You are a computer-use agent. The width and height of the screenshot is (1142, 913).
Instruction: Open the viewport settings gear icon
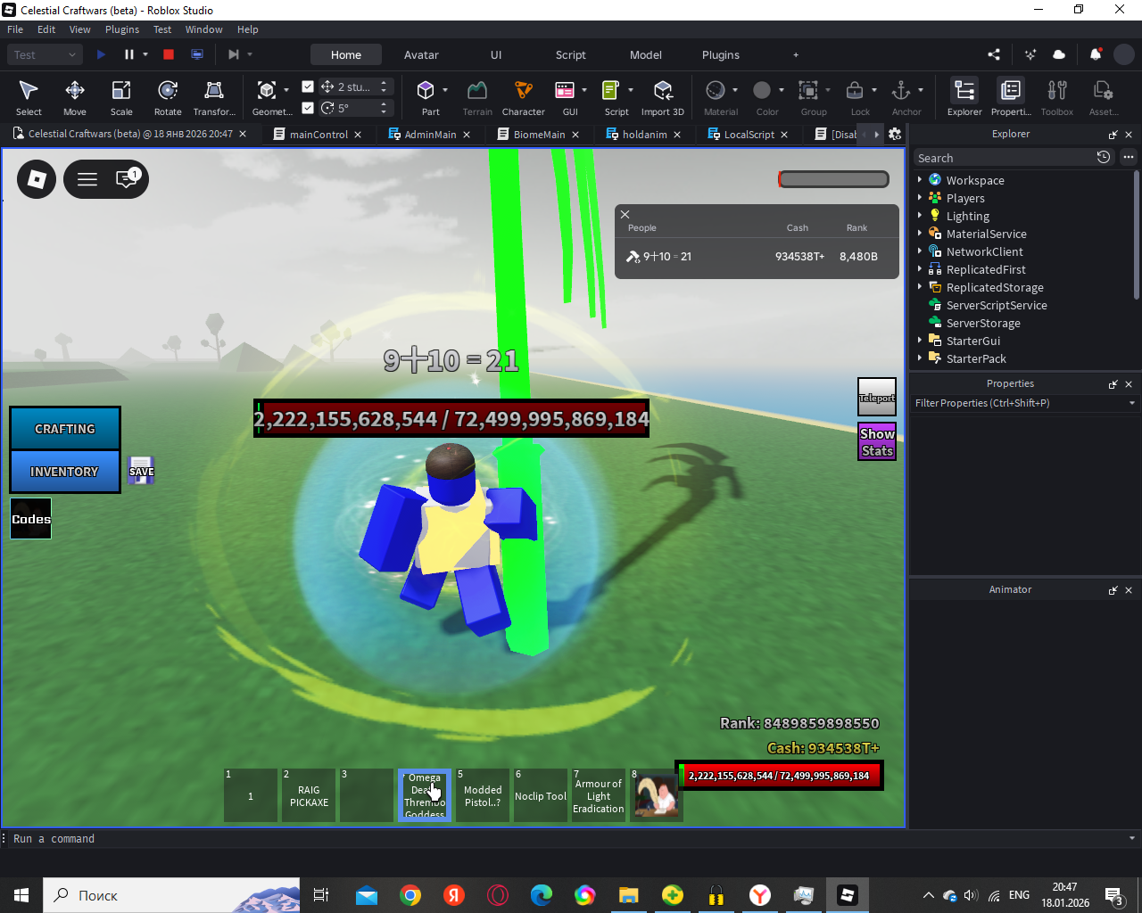[895, 134]
